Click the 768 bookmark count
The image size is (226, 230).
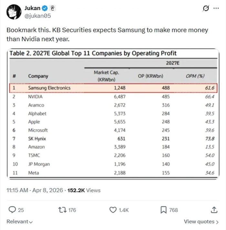(x=174, y=210)
